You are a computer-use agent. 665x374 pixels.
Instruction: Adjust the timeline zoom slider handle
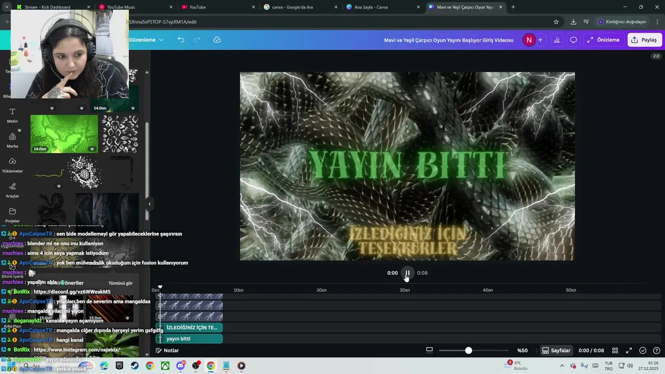[469, 351]
